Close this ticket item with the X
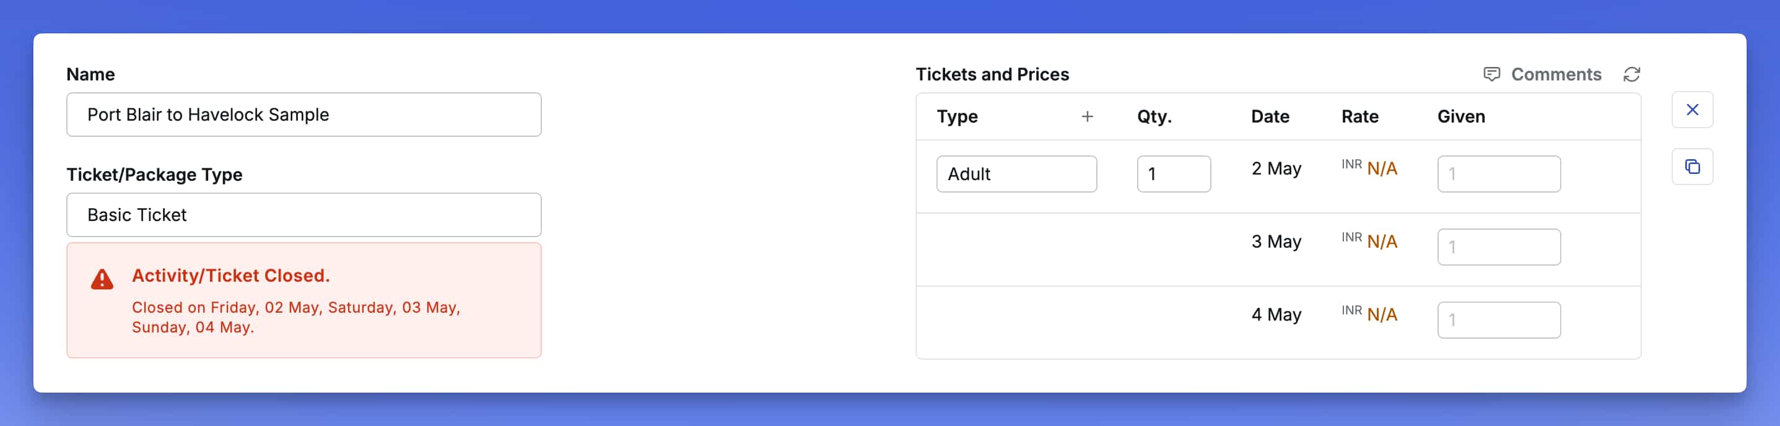Viewport: 1780px width, 426px height. coord(1691,110)
